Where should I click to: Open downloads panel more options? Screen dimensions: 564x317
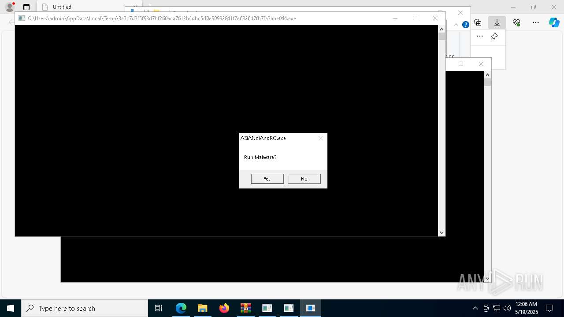pos(480,37)
